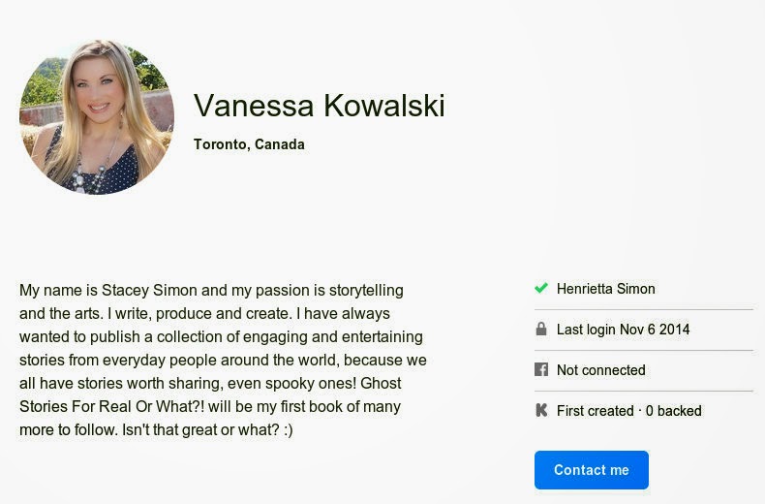Viewport: 765px width, 504px height.
Task: Click the Facebook logo icon
Action: pos(541,370)
